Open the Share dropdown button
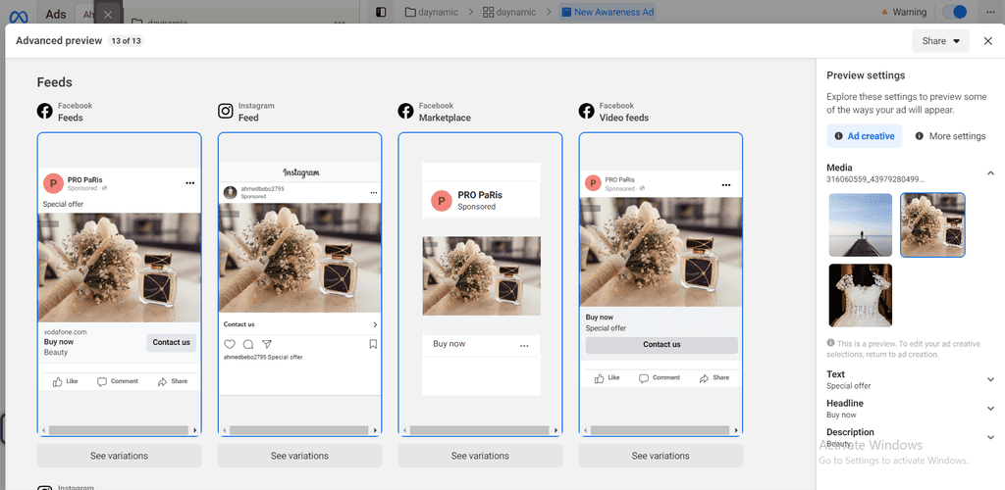The image size is (1005, 490). coord(940,41)
